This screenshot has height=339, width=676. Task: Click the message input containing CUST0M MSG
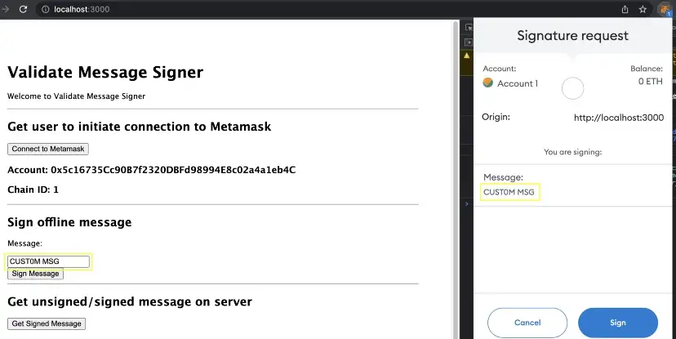[48, 261]
